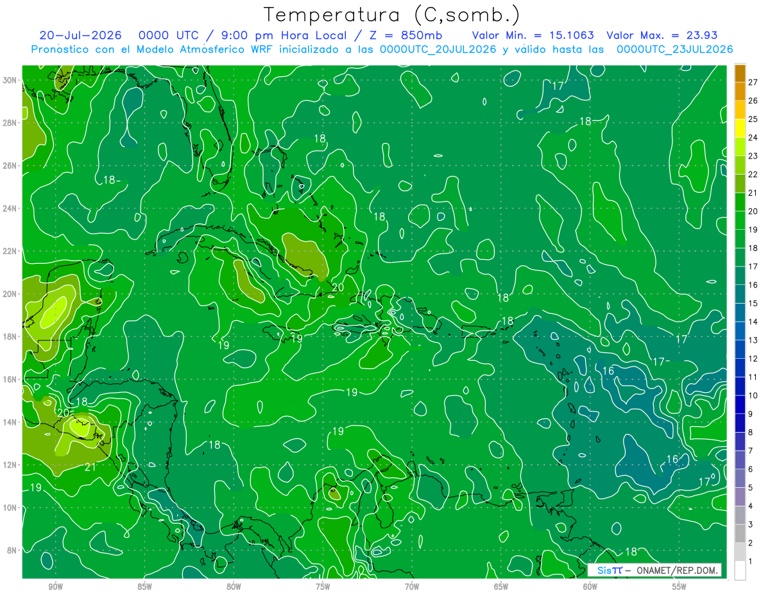Viewport: 770px width, 595px height.
Task: Click the 30N latitude axis label
Action: click(x=10, y=80)
